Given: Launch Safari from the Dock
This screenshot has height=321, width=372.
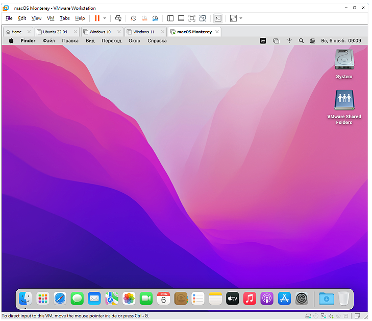Looking at the screenshot, I should coord(60,299).
